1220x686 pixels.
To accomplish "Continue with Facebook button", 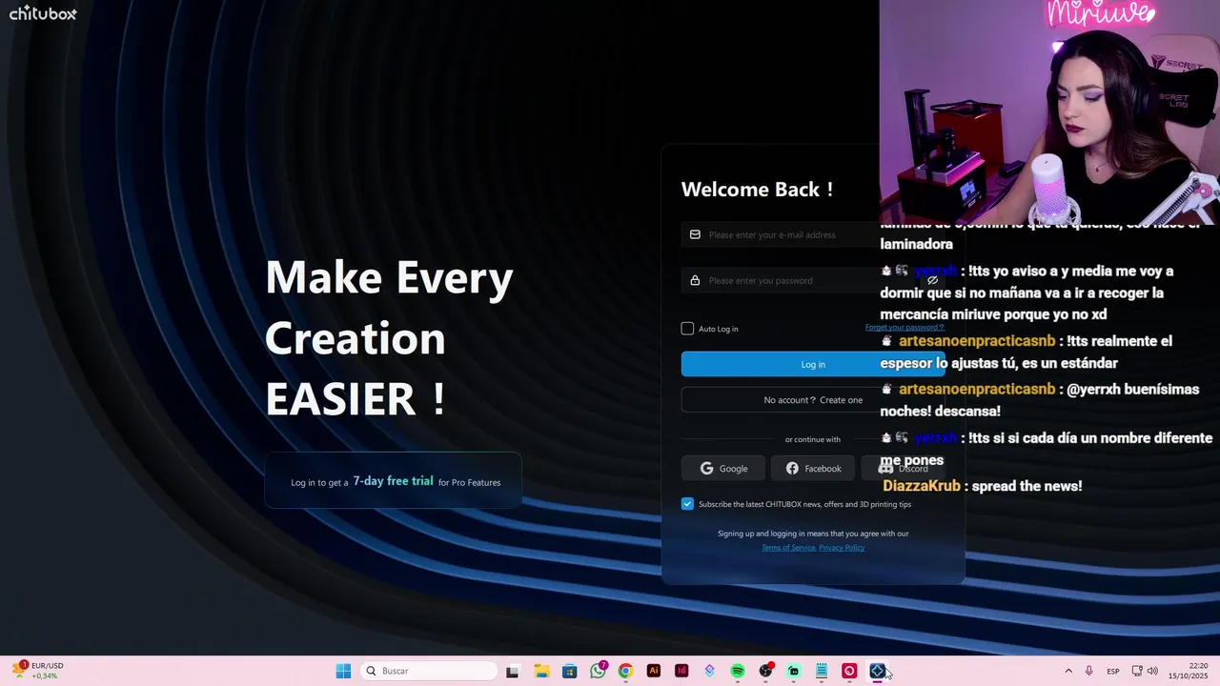I will [x=813, y=468].
